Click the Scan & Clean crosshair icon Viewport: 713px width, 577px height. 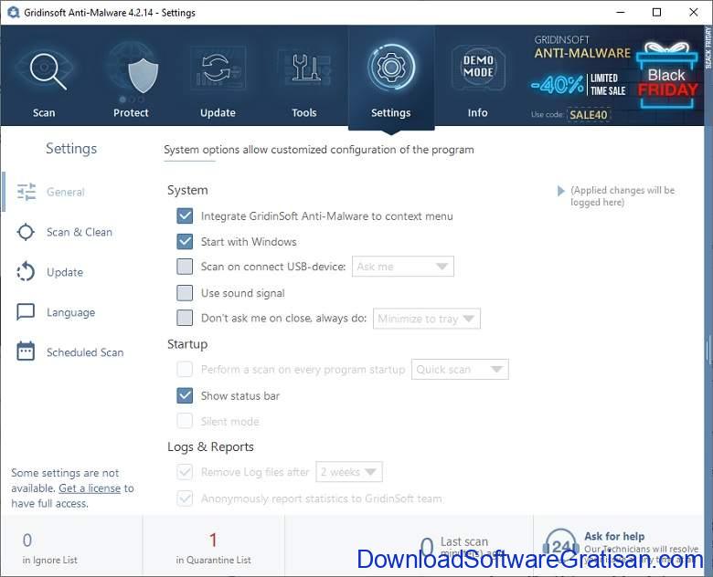(x=26, y=232)
